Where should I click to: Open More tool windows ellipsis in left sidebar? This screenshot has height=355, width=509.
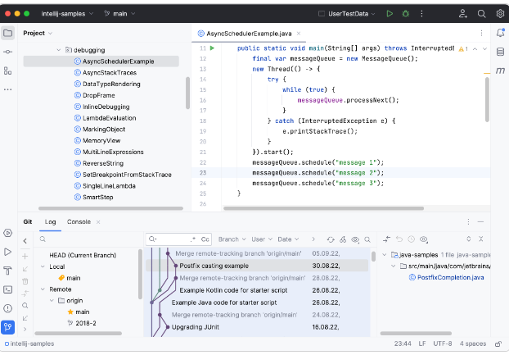point(8,89)
